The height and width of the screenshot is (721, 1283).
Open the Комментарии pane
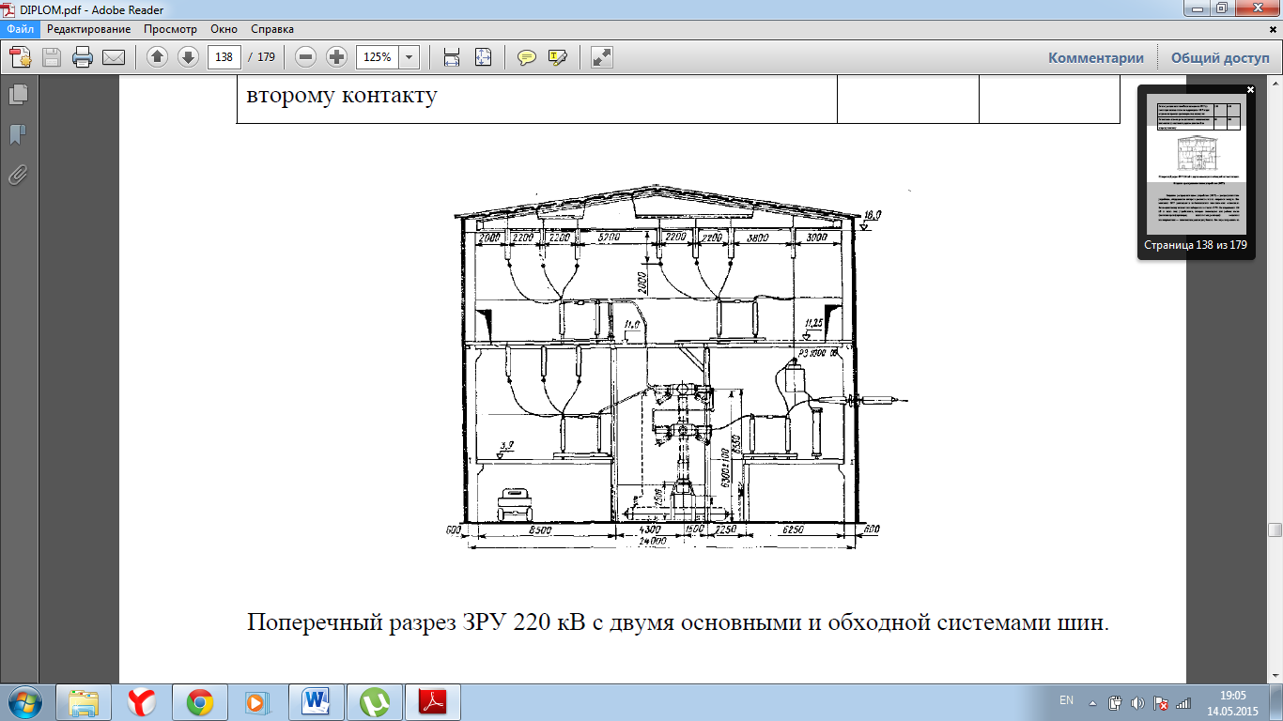1096,57
